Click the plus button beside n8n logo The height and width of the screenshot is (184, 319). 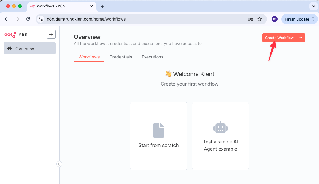coord(51,34)
